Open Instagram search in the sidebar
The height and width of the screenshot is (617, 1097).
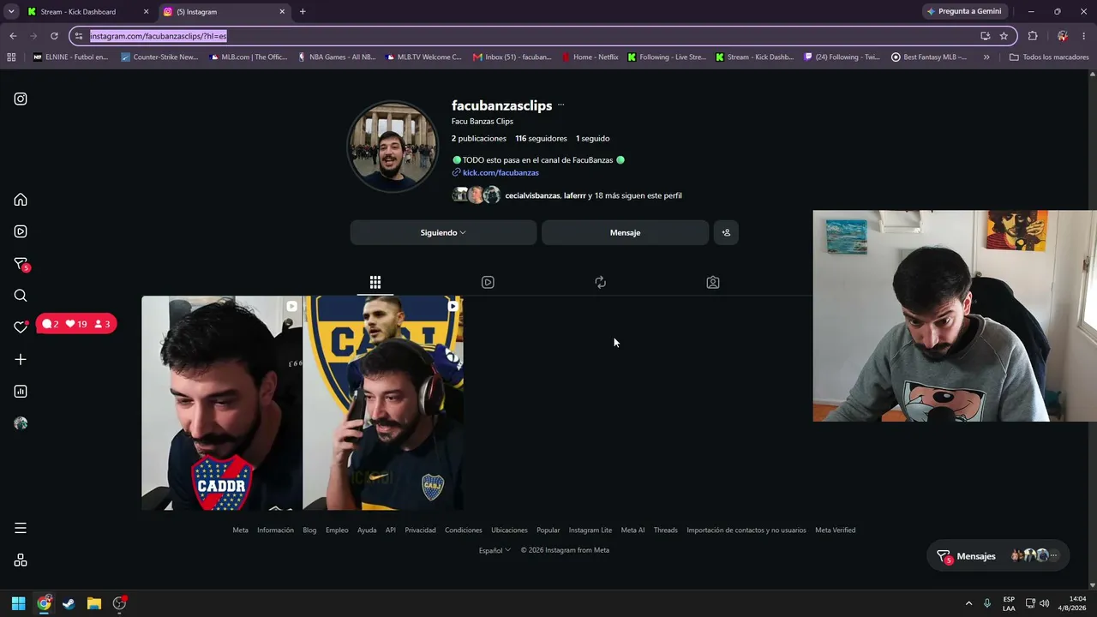(21, 296)
